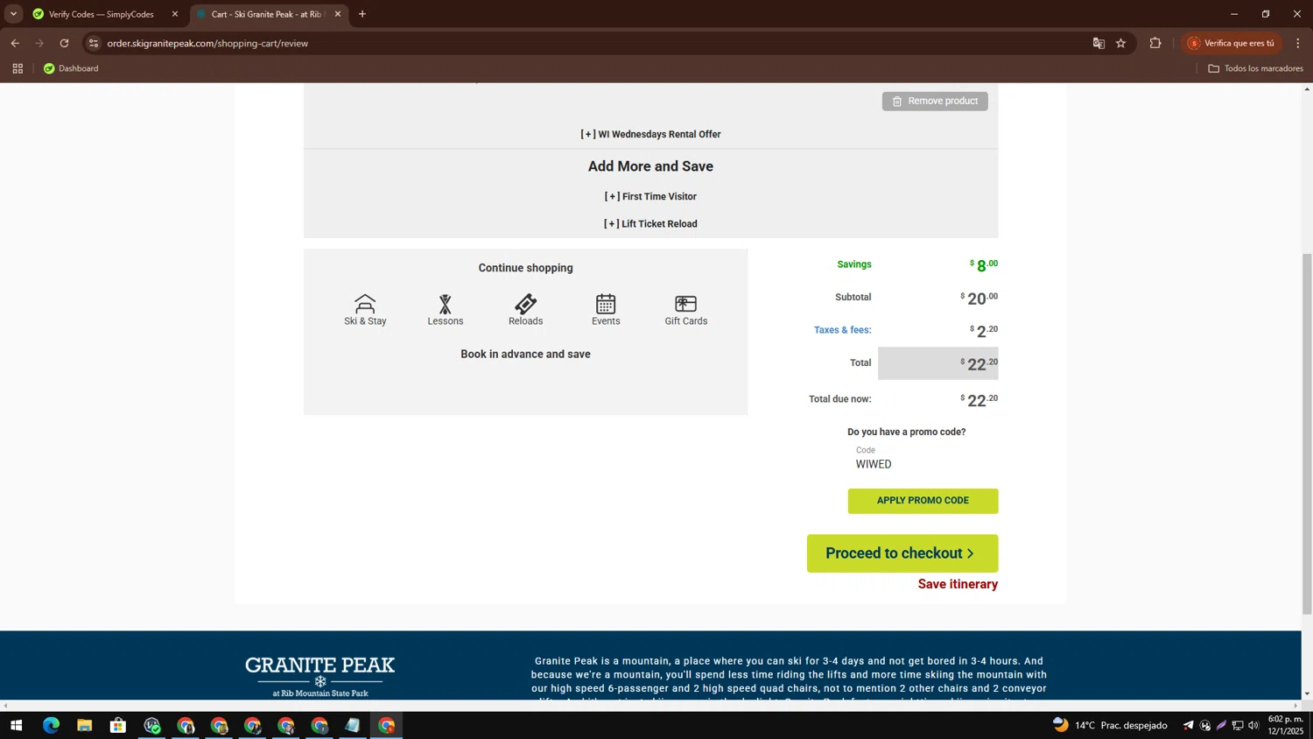Open Ski & Stay shopping category
Viewport: 1313px width, 739px height.
pyautogui.click(x=365, y=310)
